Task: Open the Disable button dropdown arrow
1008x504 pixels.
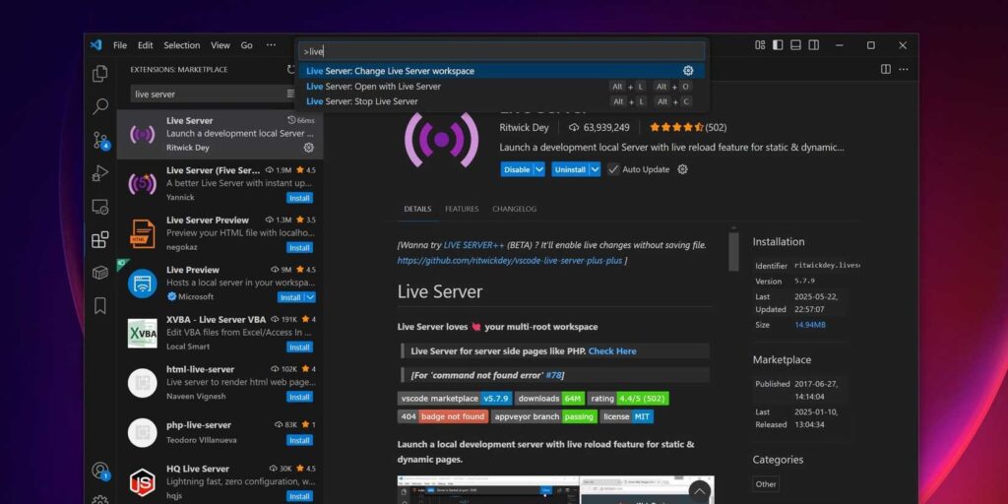Action: coord(539,169)
